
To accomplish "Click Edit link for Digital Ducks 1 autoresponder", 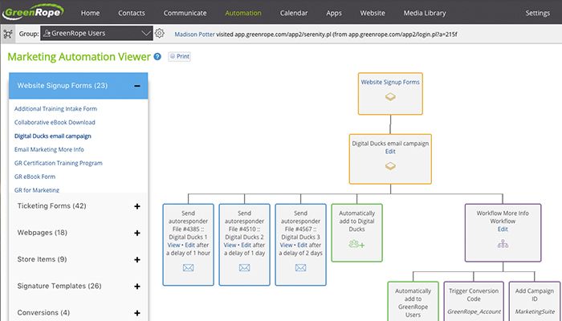I will [x=190, y=245].
